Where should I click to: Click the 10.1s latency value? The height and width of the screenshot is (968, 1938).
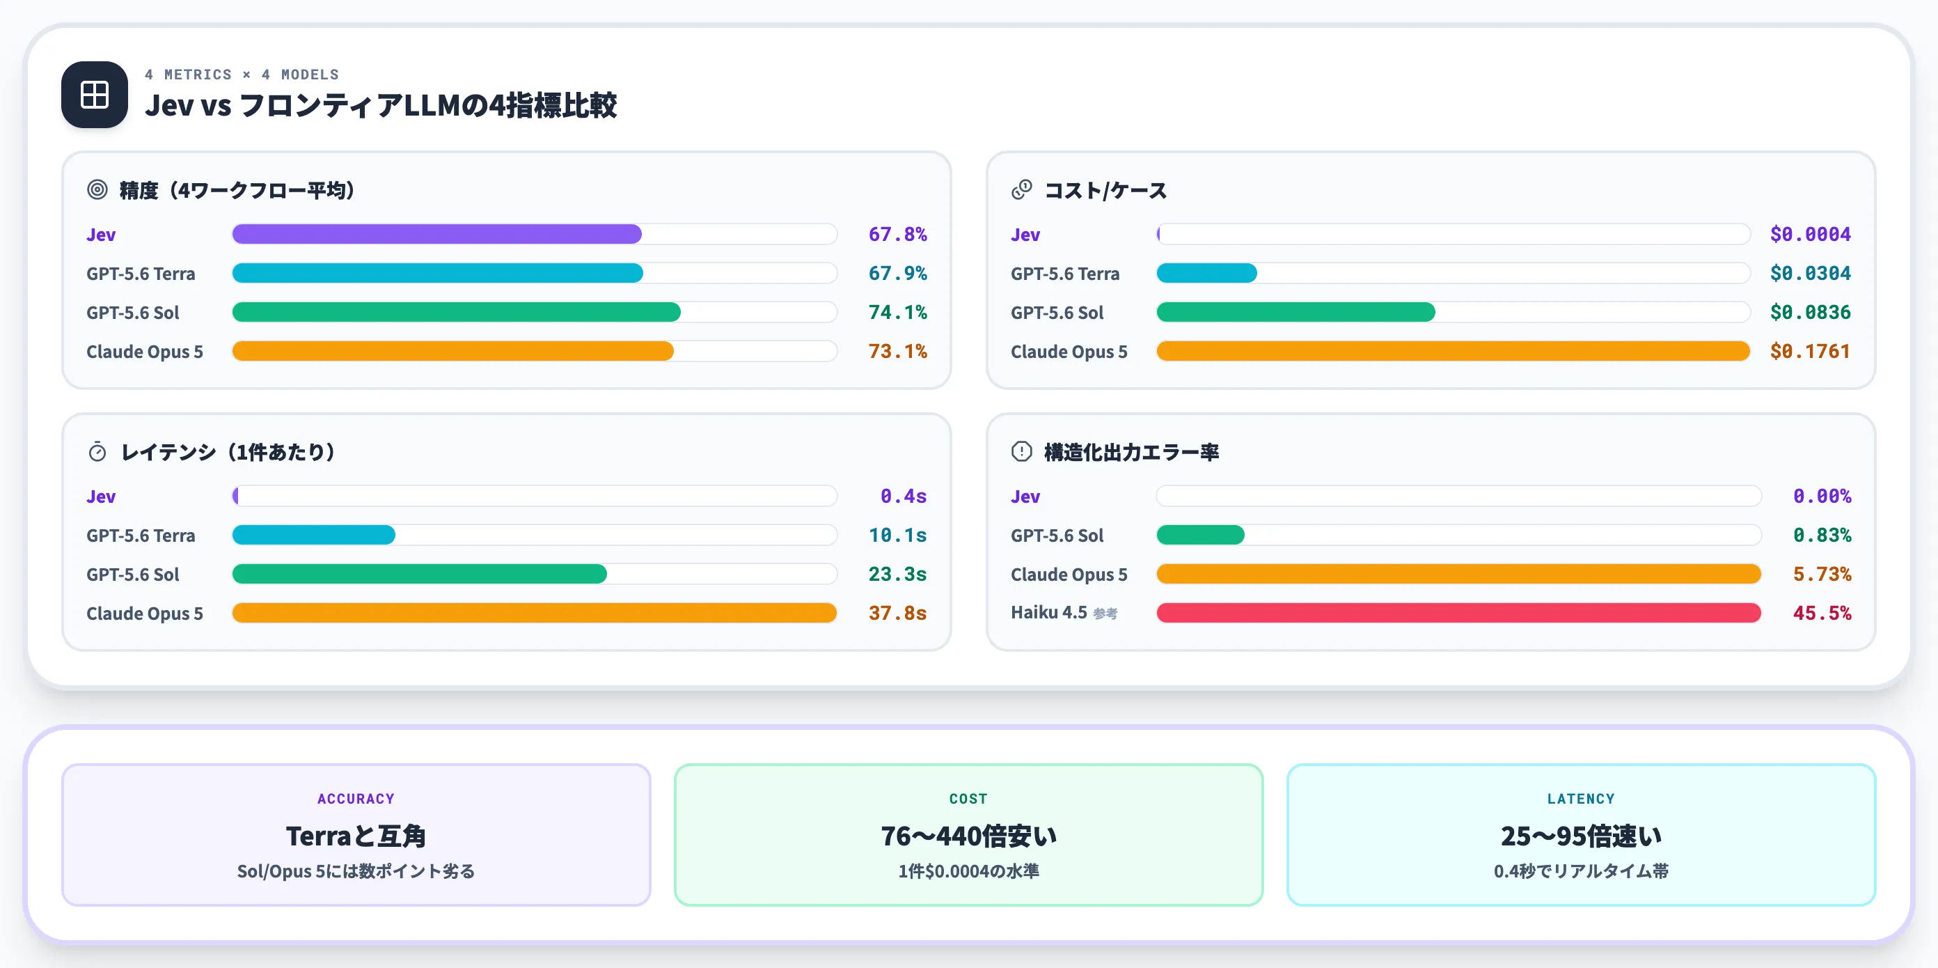[897, 534]
